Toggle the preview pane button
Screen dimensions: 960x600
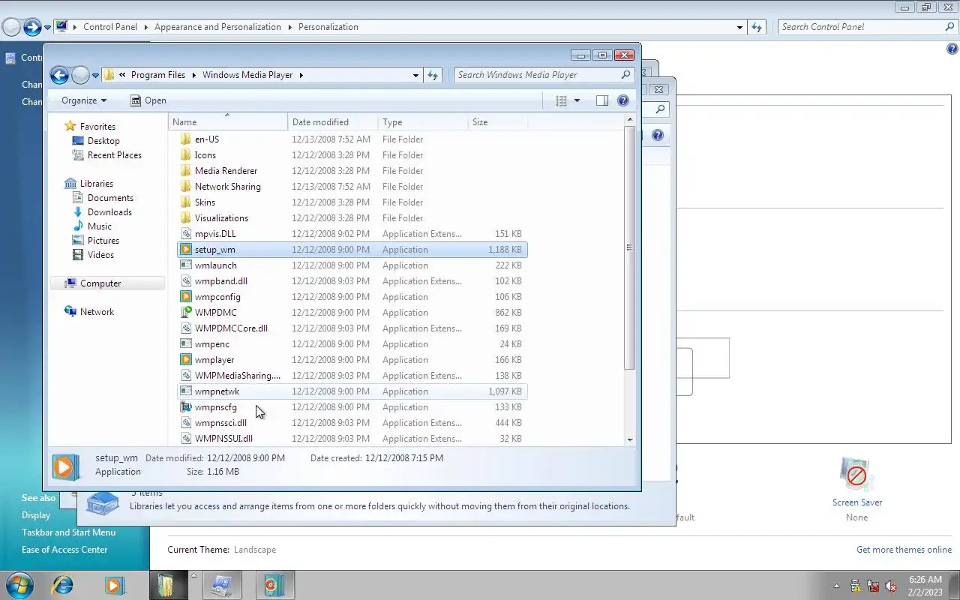(x=601, y=100)
